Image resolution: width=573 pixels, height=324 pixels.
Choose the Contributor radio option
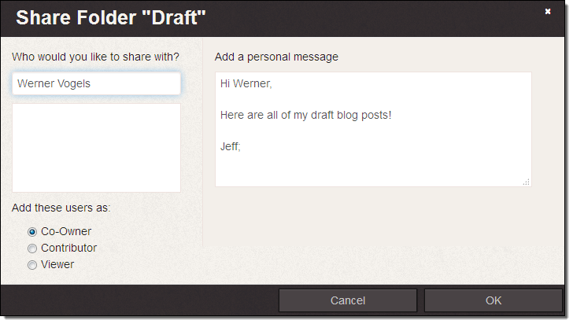32,249
